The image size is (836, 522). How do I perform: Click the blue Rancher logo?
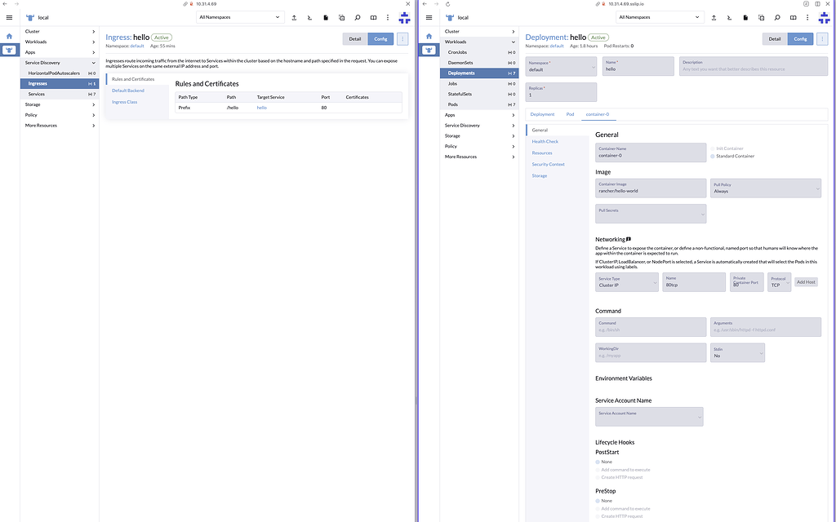(x=403, y=17)
